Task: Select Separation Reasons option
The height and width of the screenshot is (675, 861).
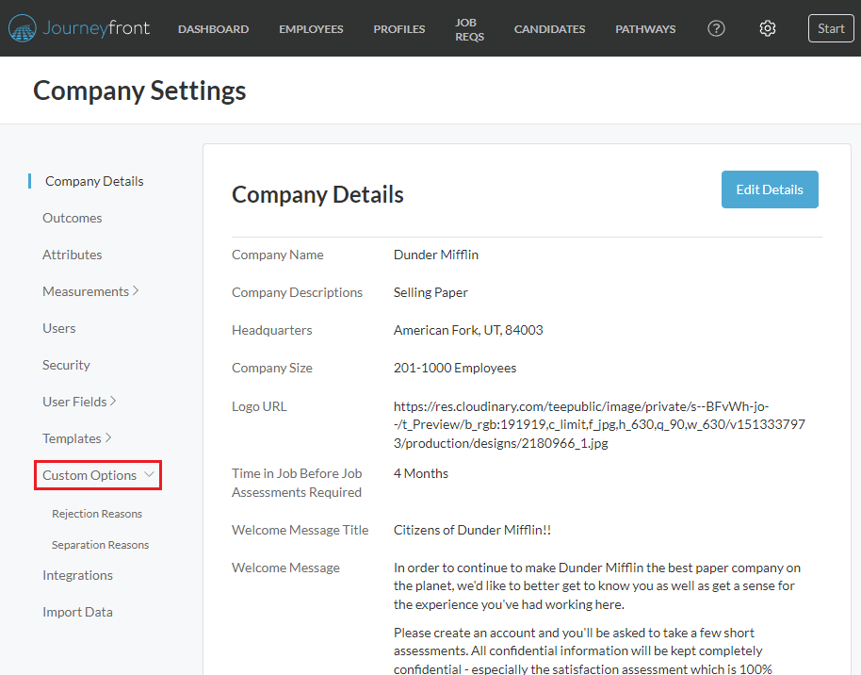Action: pyautogui.click(x=100, y=545)
